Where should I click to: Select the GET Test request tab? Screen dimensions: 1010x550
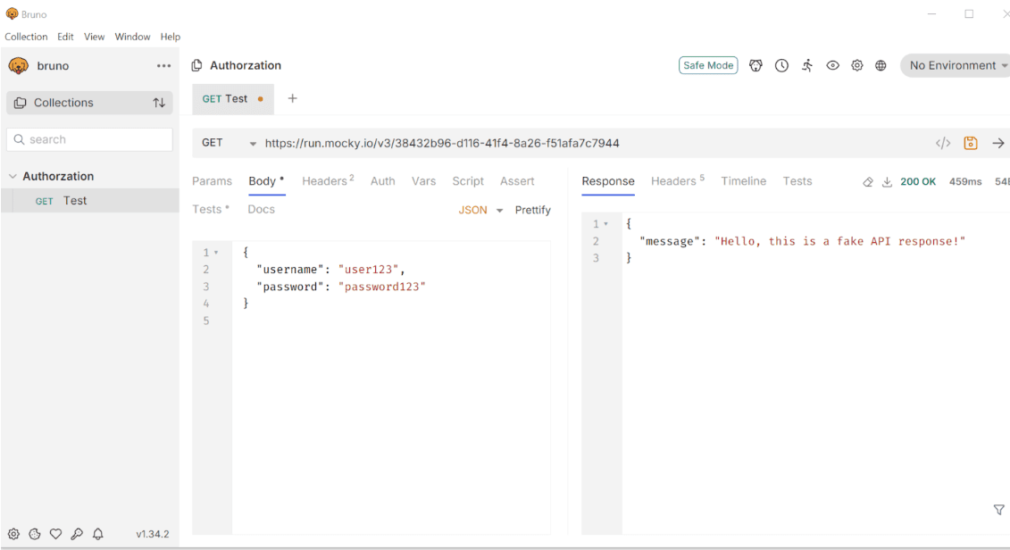(x=233, y=98)
